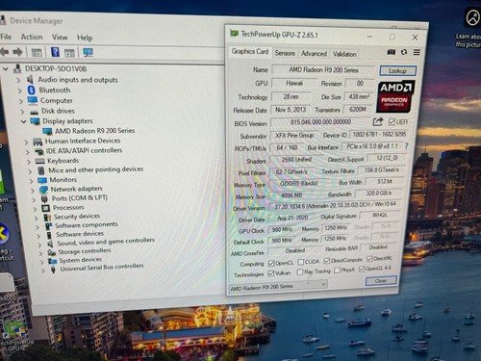The width and height of the screenshot is (481, 361).
Task: Collapse the DESKTOP-5DO1V0B root node
Action: point(6,68)
